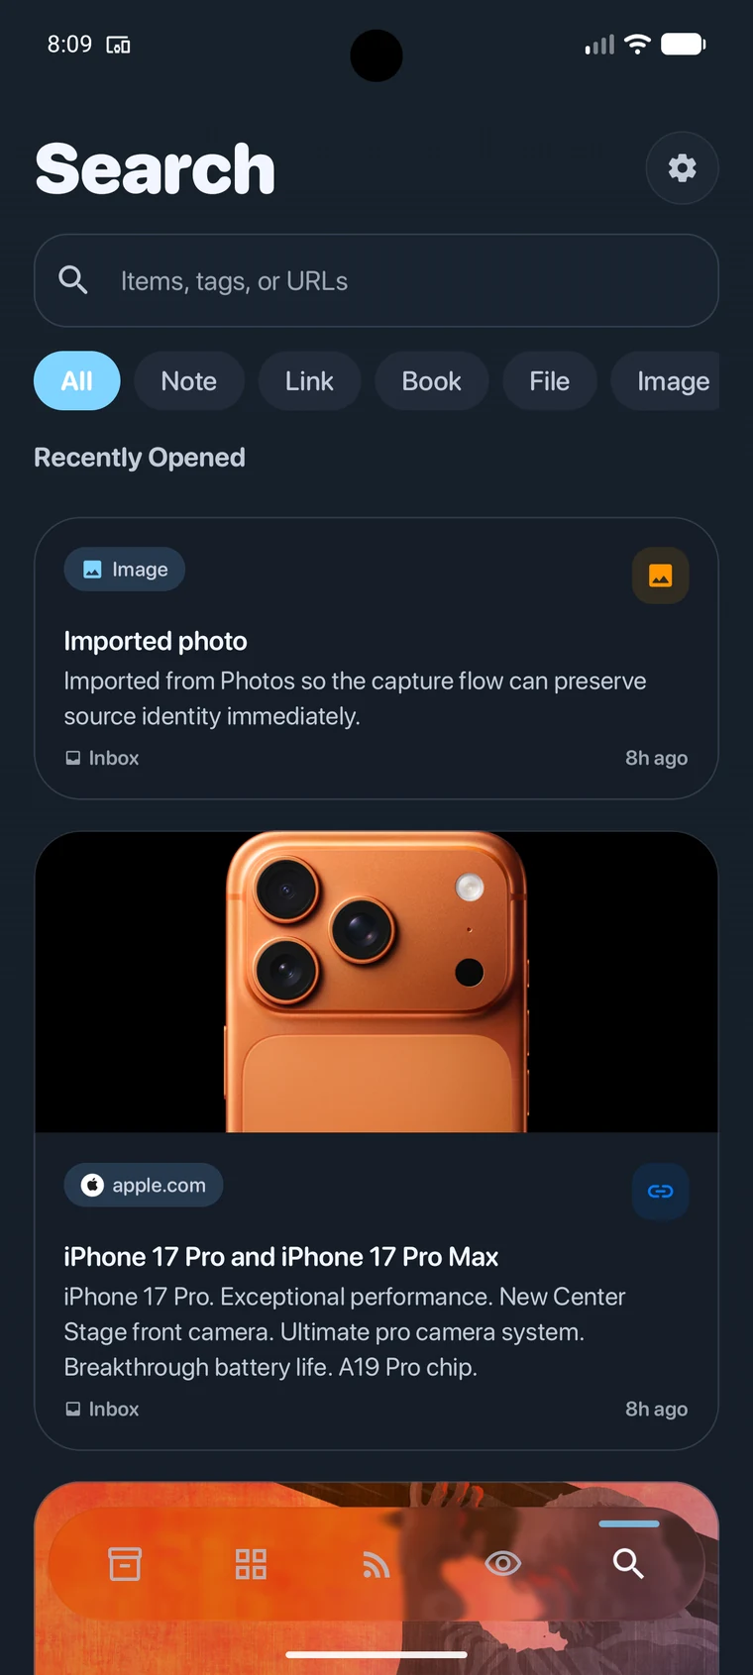Tap the magnifier icon in search field
This screenshot has width=753, height=1675.
coord(73,280)
